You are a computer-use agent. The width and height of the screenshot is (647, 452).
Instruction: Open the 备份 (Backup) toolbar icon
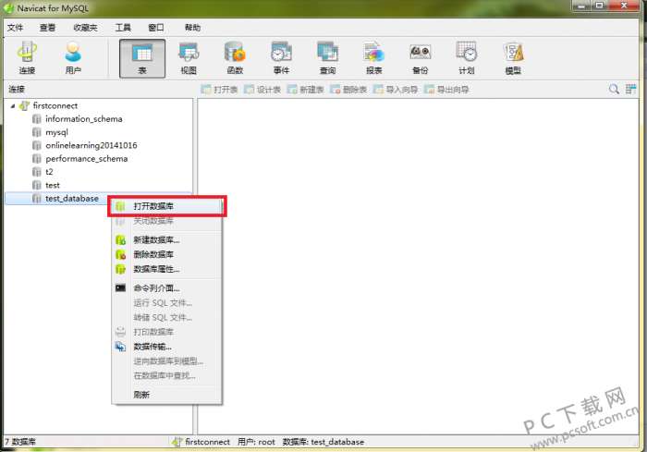tap(420, 58)
